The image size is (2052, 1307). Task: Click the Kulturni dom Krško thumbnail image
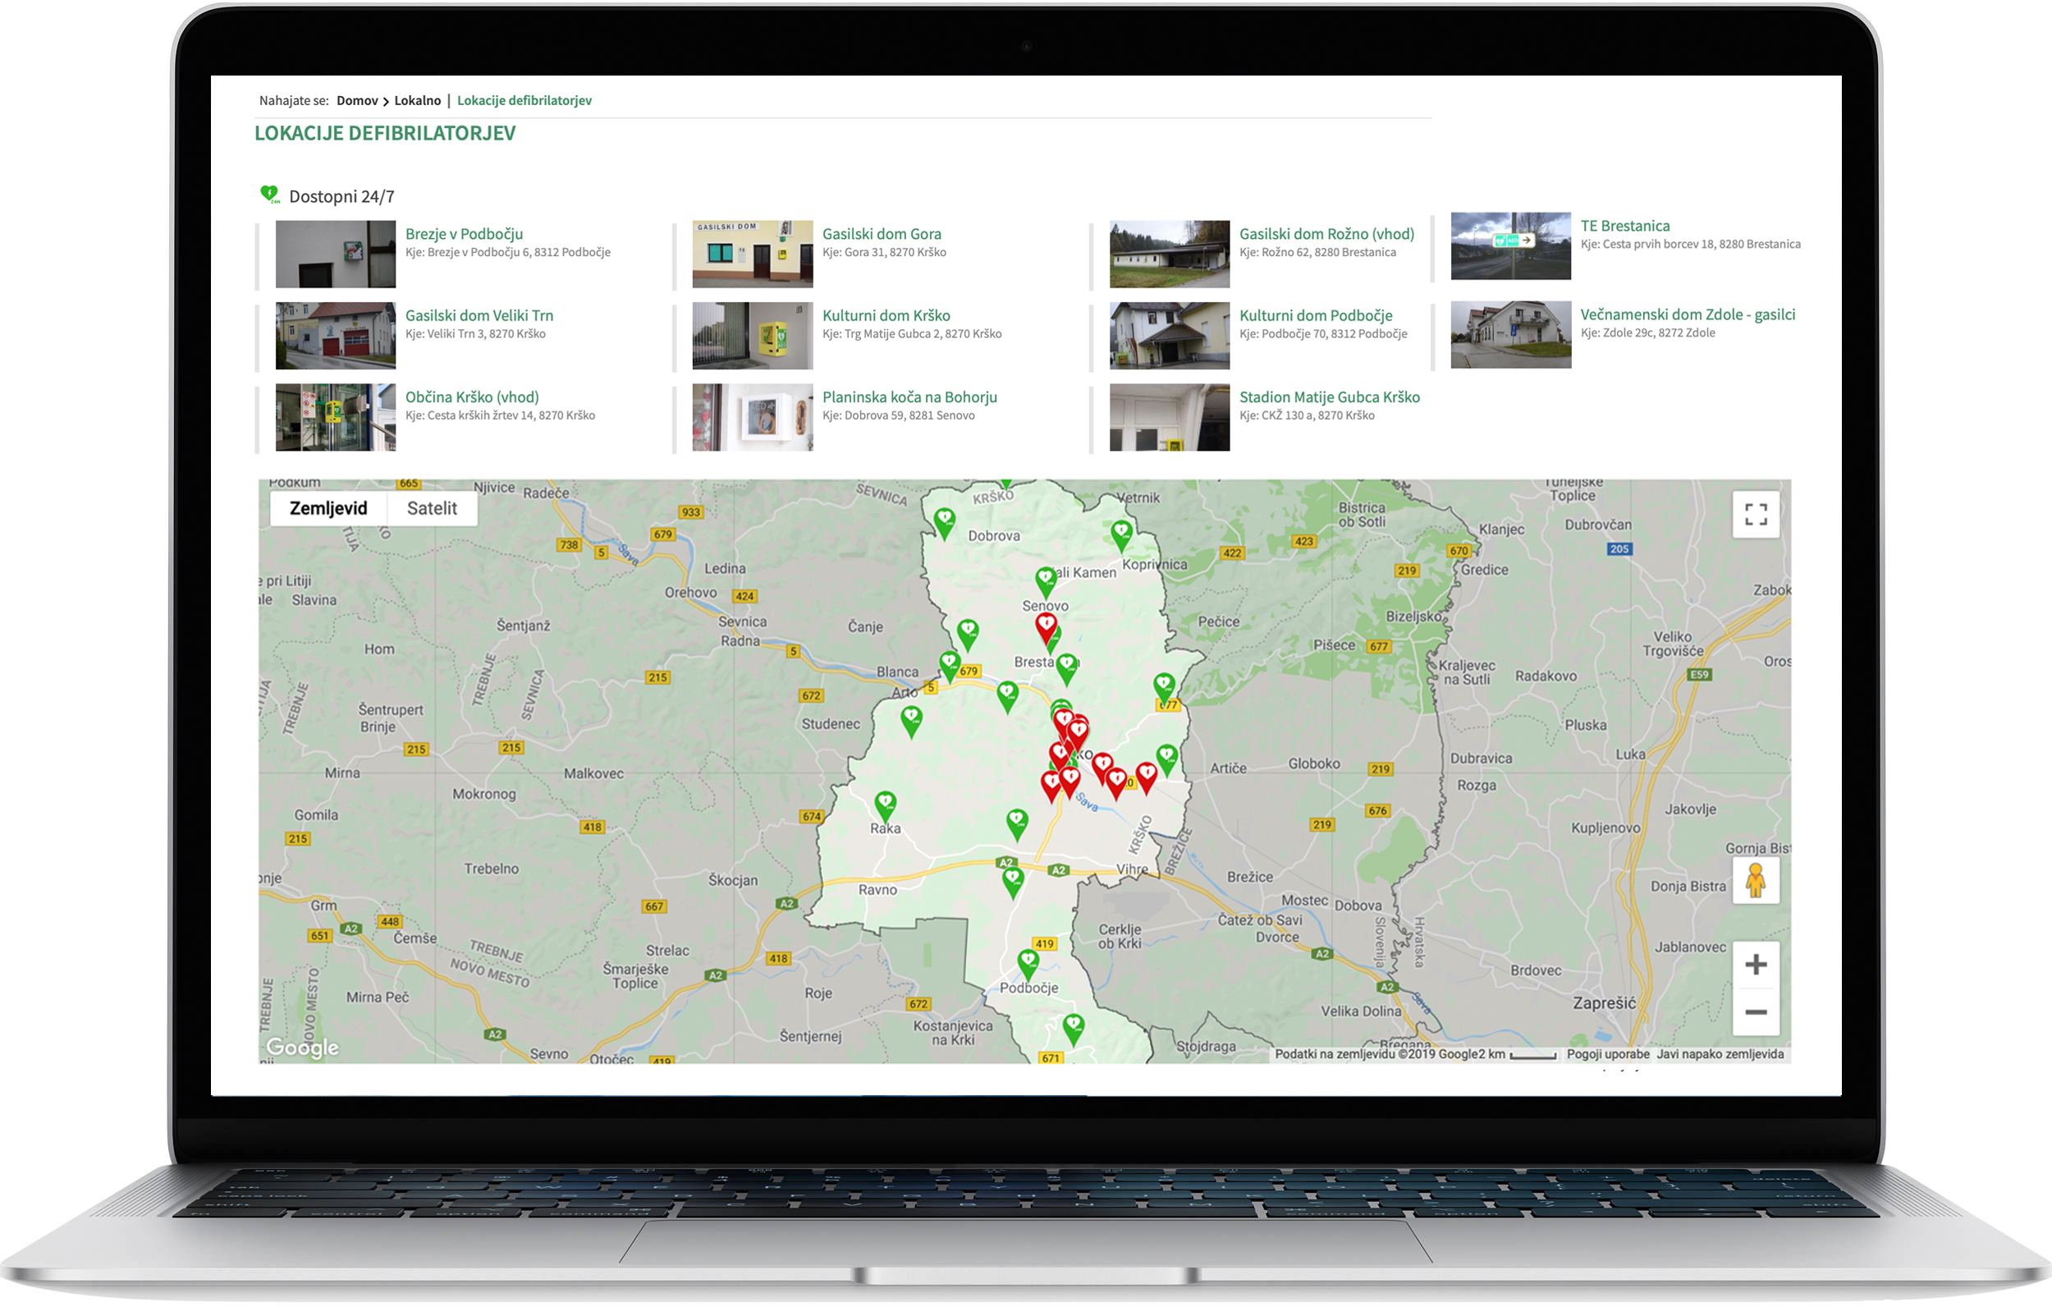(x=752, y=336)
